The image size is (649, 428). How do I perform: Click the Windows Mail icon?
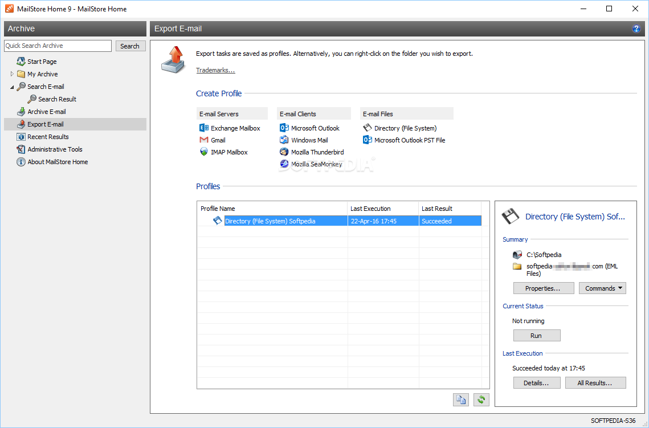(x=284, y=140)
